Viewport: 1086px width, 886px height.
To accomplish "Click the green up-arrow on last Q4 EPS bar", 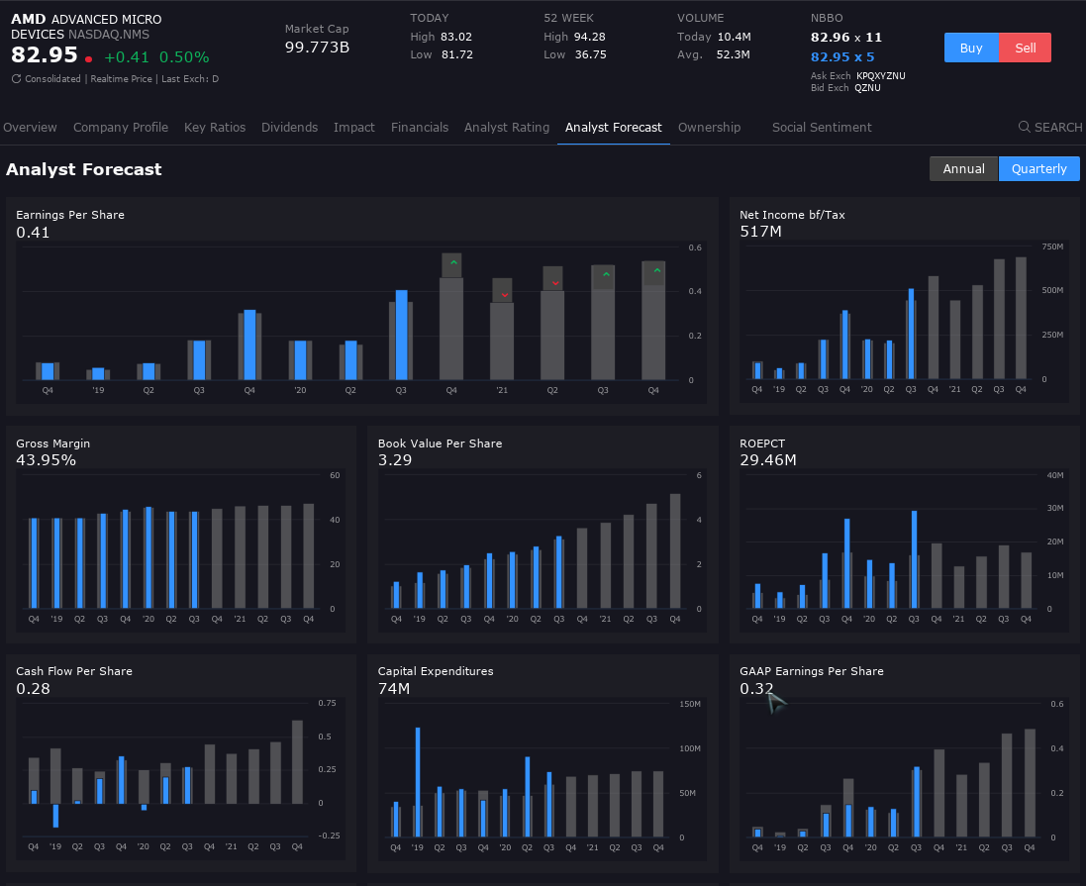I will (656, 272).
